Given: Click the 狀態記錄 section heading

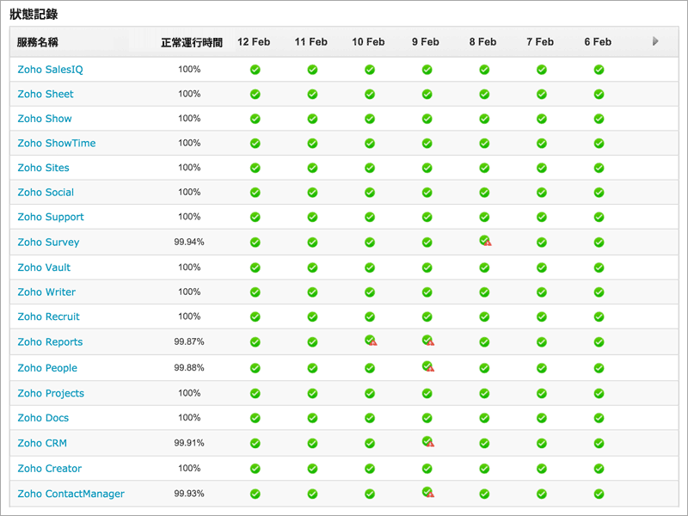Looking at the screenshot, I should pos(34,14).
